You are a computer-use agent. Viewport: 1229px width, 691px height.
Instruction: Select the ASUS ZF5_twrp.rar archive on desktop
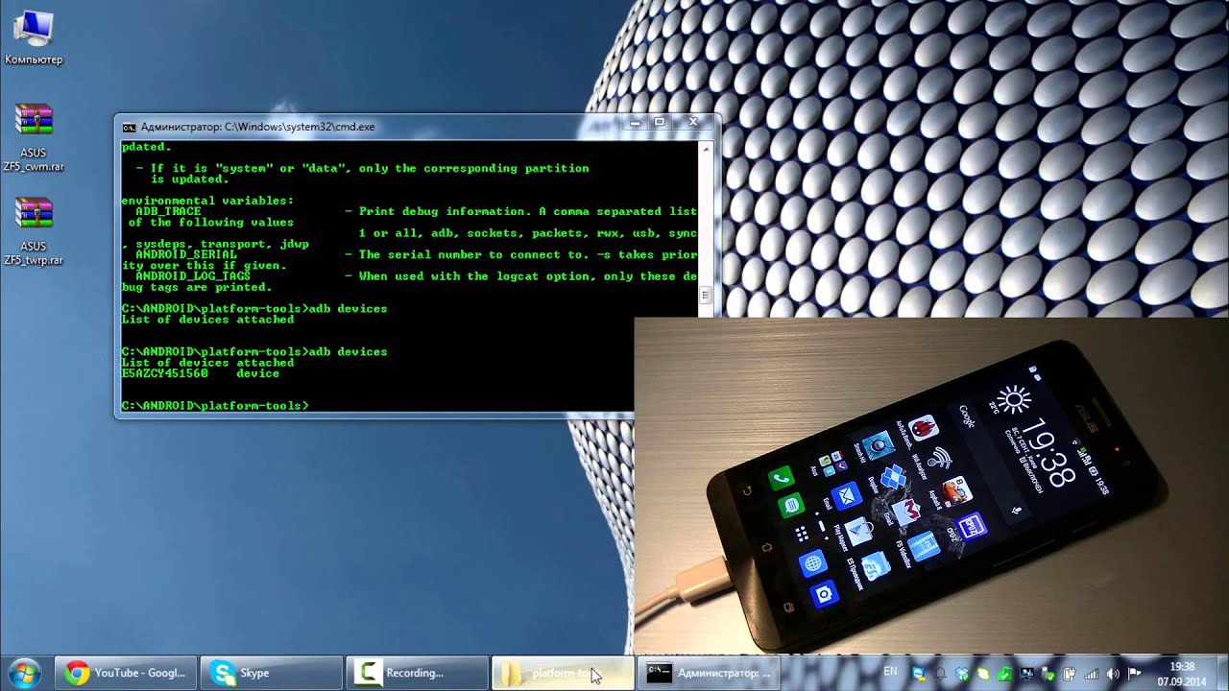pyautogui.click(x=34, y=230)
